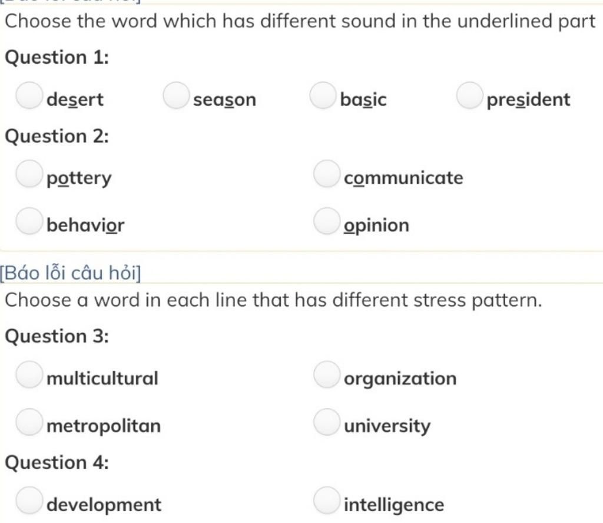Click the word label 'president'
603x523 pixels.
tap(528, 100)
